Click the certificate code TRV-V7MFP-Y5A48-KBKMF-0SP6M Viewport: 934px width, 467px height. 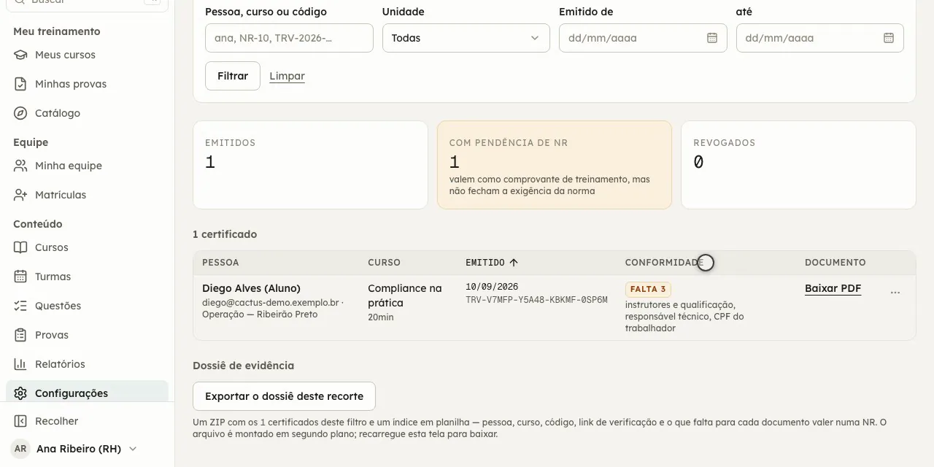[536, 300]
